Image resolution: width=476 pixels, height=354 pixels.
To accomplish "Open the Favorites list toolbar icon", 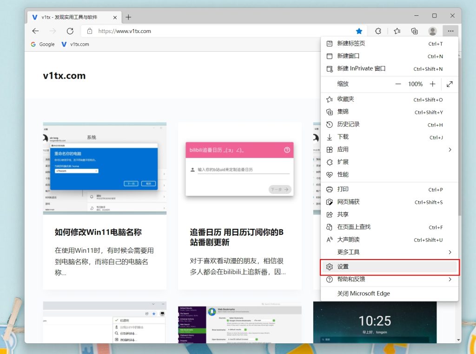I will tap(397, 31).
